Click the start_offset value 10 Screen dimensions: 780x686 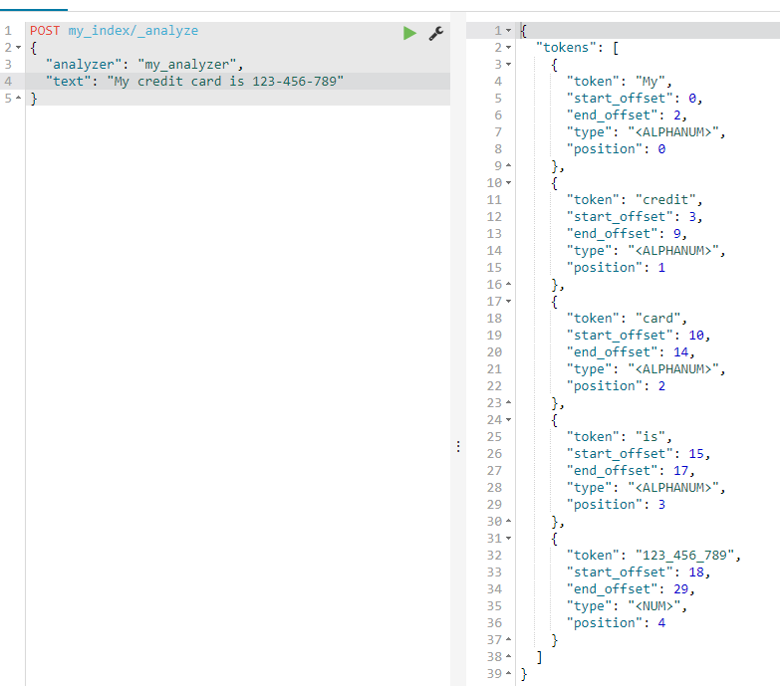point(696,336)
